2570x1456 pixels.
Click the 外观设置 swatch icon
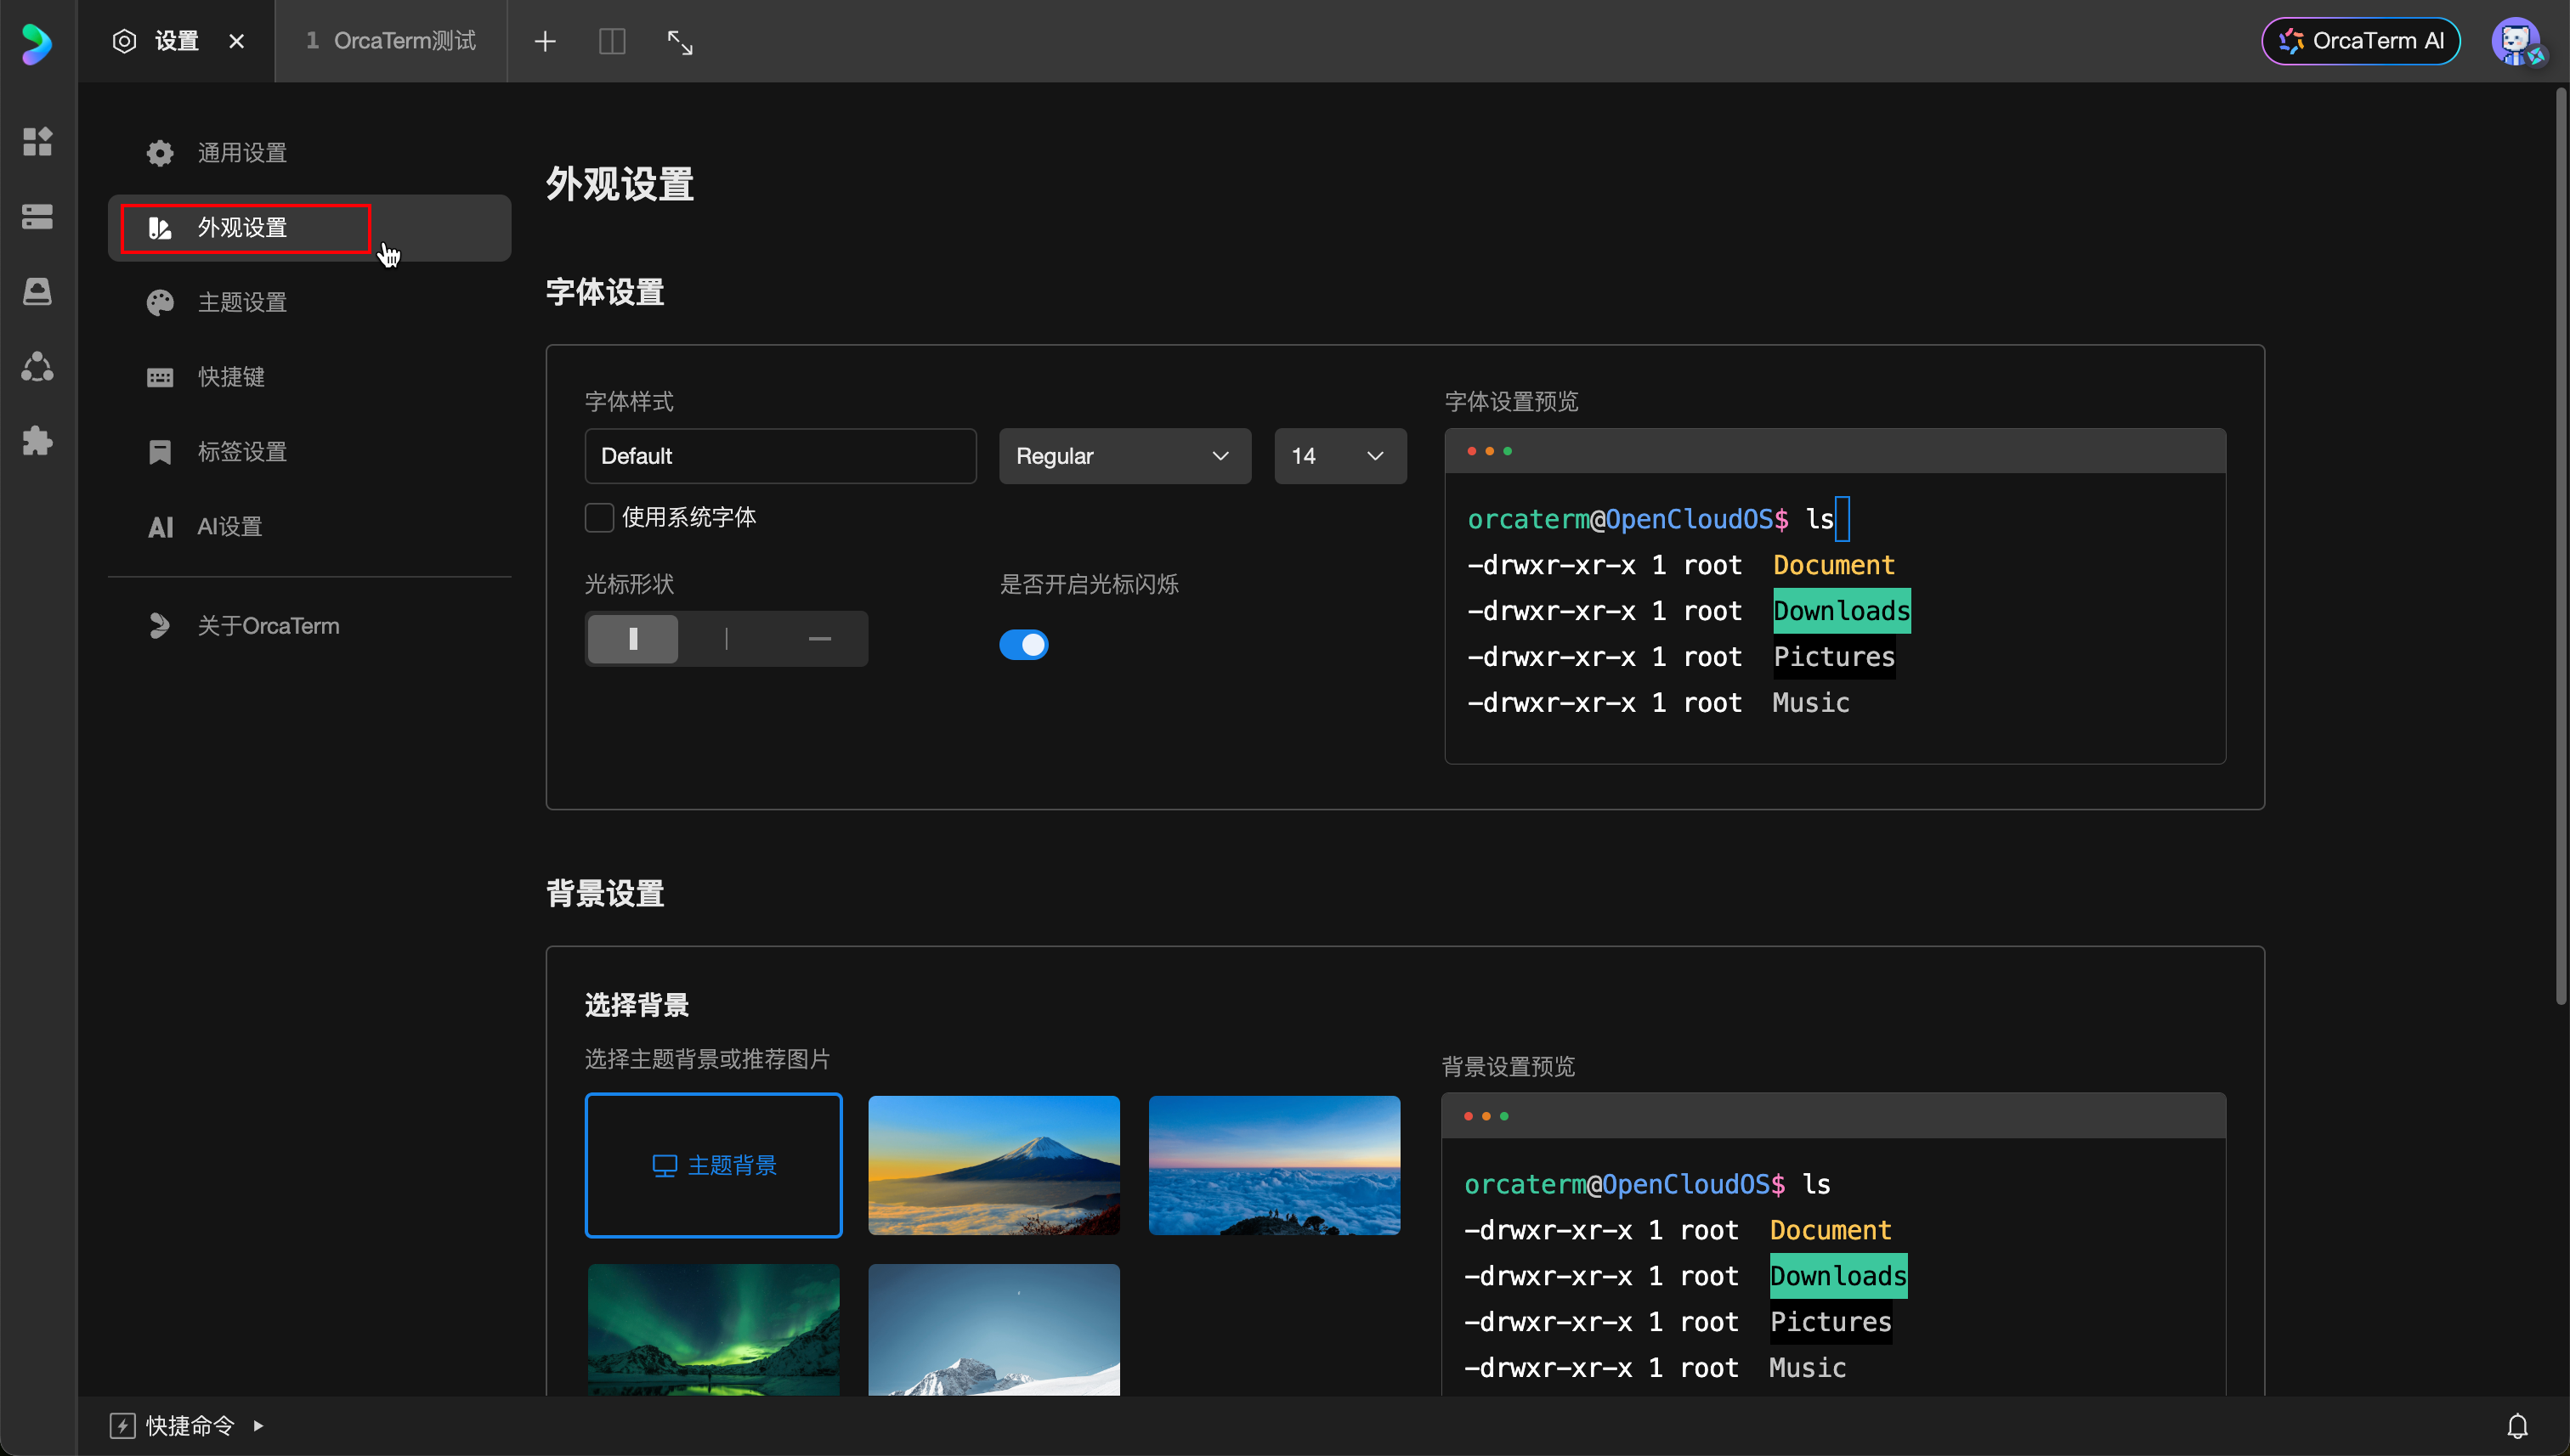160,228
